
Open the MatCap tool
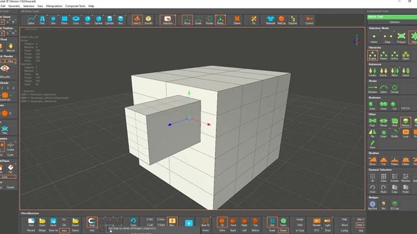click(281, 20)
